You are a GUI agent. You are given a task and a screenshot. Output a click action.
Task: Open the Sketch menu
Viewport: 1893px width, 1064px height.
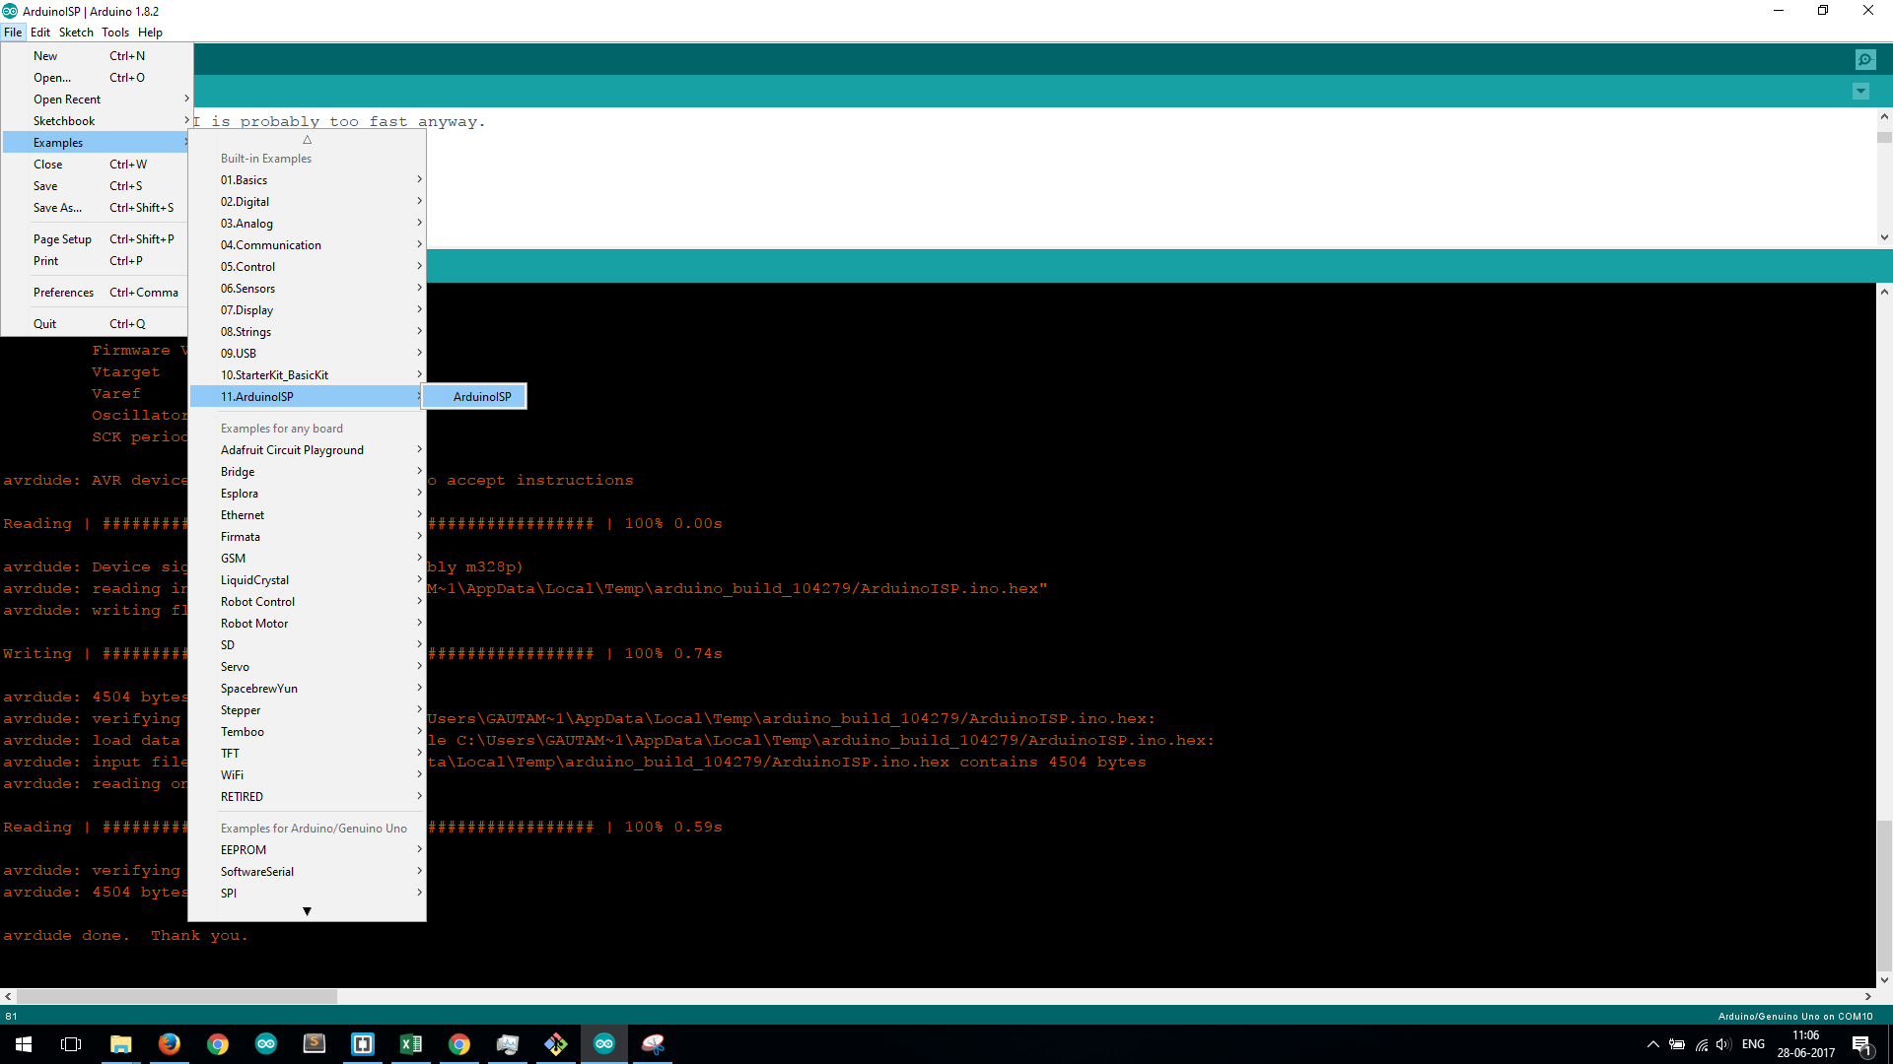(76, 33)
